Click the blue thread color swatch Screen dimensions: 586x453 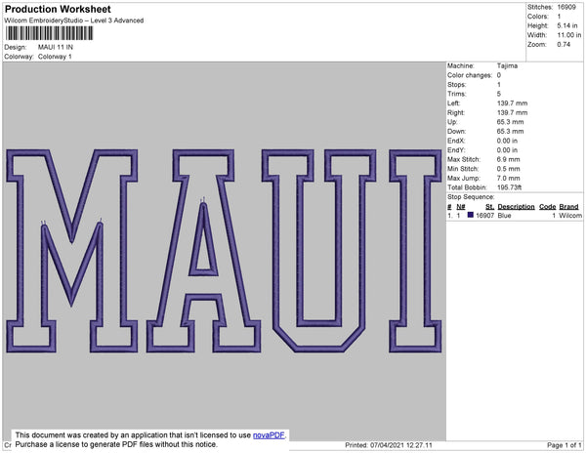(471, 215)
